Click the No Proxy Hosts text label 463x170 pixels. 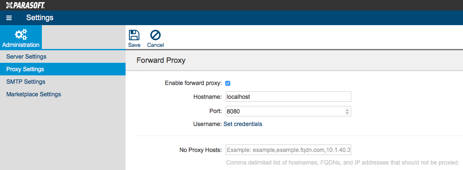pyautogui.click(x=201, y=150)
